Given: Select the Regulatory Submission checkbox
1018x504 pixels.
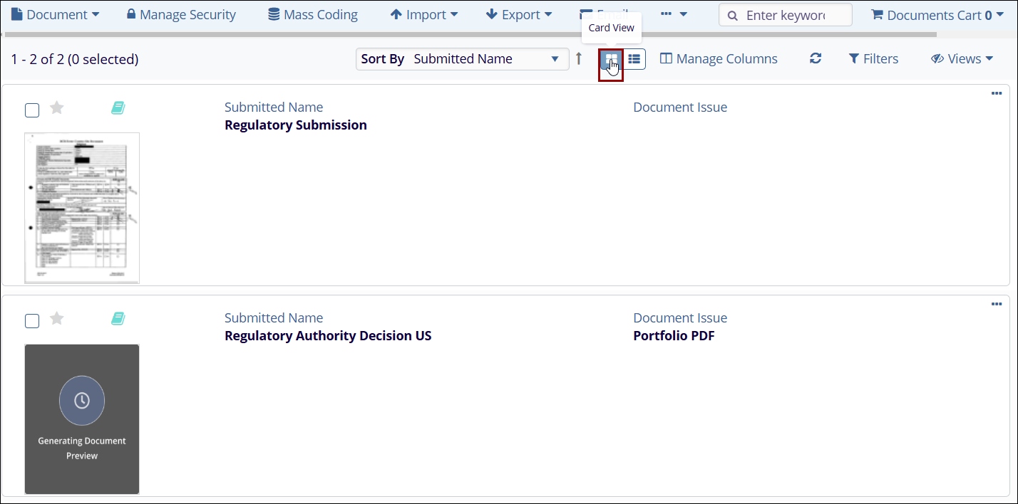Looking at the screenshot, I should coord(32,110).
